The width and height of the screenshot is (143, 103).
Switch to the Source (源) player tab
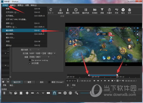pyautogui.click(x=68, y=85)
